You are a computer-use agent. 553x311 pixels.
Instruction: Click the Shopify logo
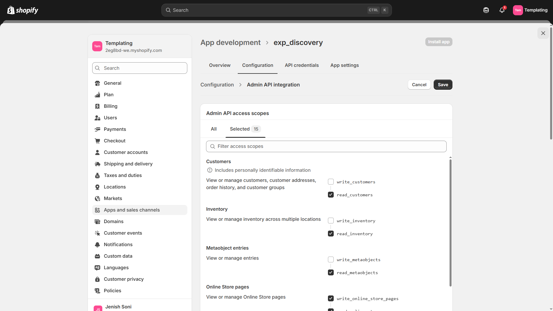22,10
